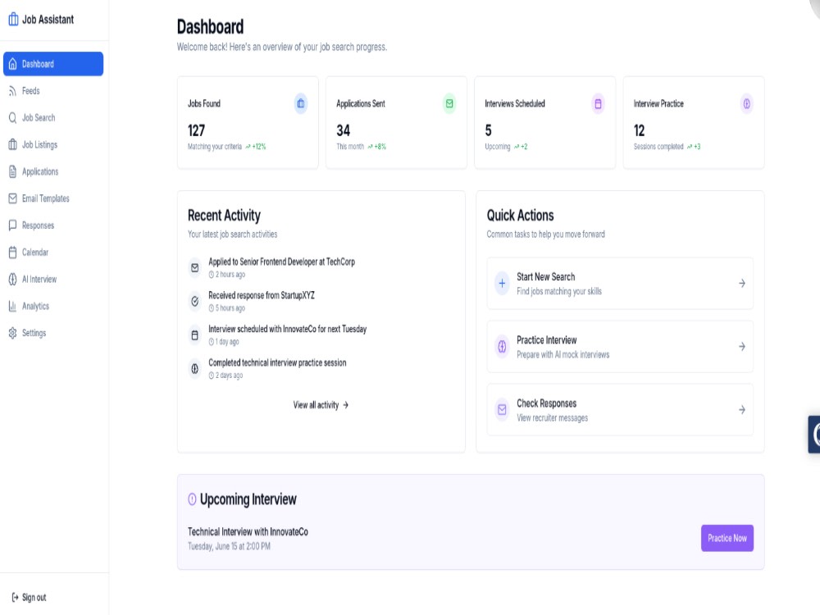Click the Practice Now button
Image resolution: width=820 pixels, height=615 pixels.
pyautogui.click(x=727, y=538)
